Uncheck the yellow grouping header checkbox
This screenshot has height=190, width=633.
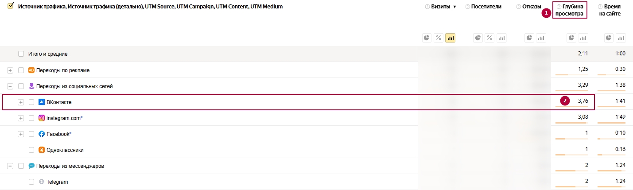(x=11, y=6)
